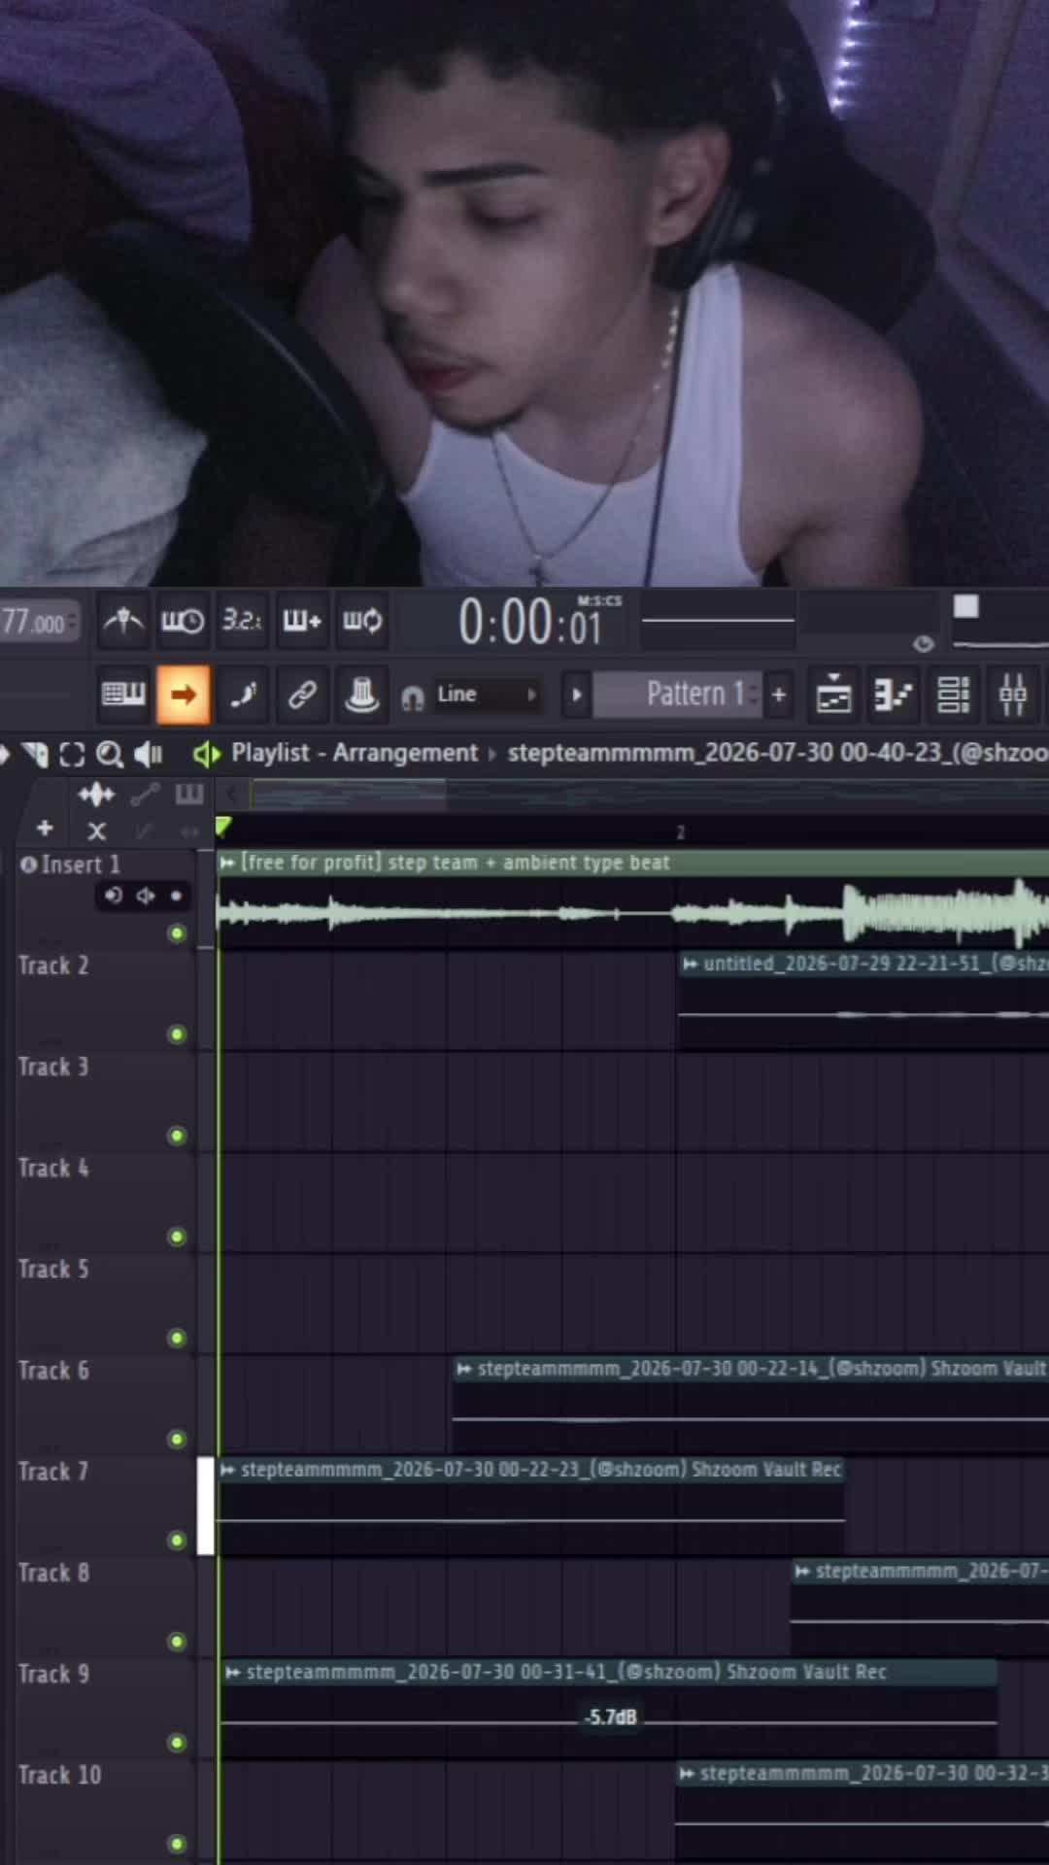The image size is (1049, 1865).
Task: Click the multilink to controllers knob icon
Action: click(362, 695)
